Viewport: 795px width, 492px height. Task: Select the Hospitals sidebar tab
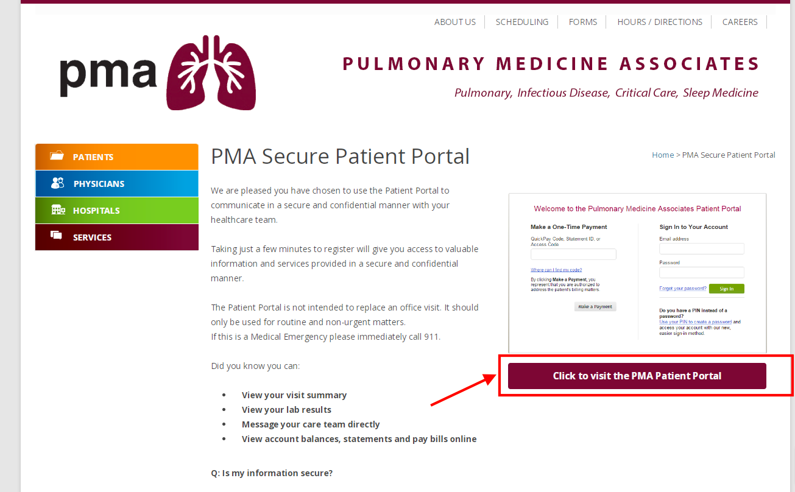tap(117, 211)
